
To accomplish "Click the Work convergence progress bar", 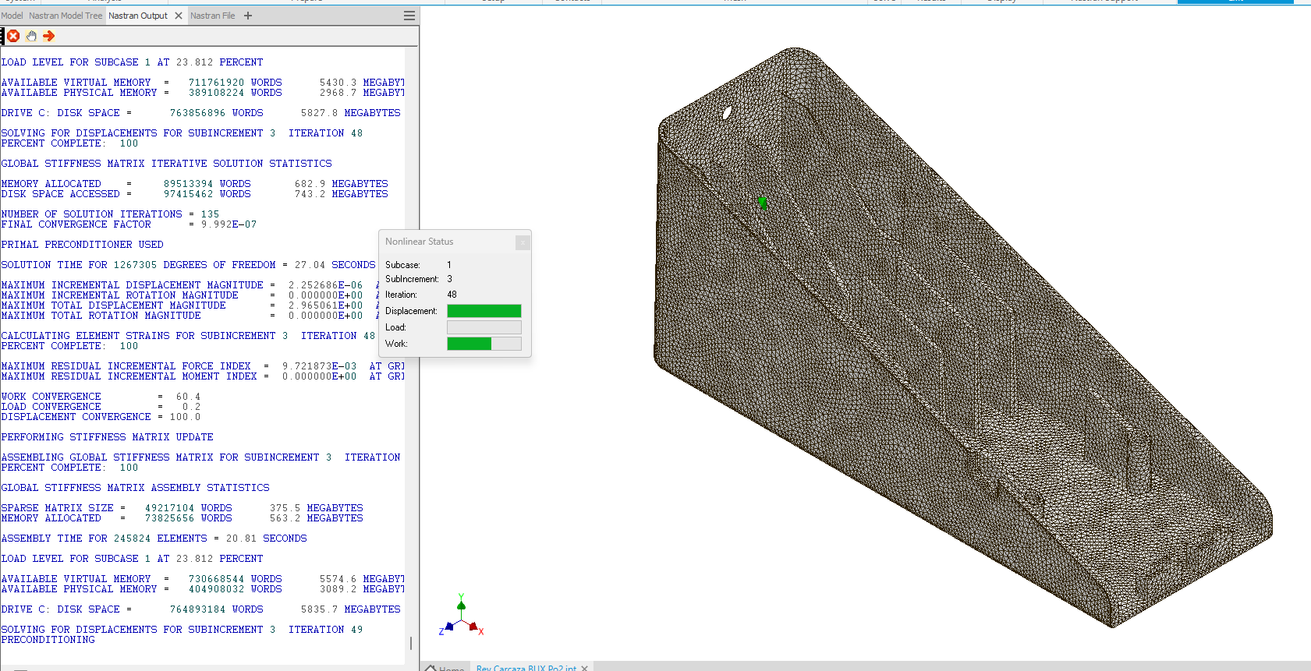I will pos(484,344).
